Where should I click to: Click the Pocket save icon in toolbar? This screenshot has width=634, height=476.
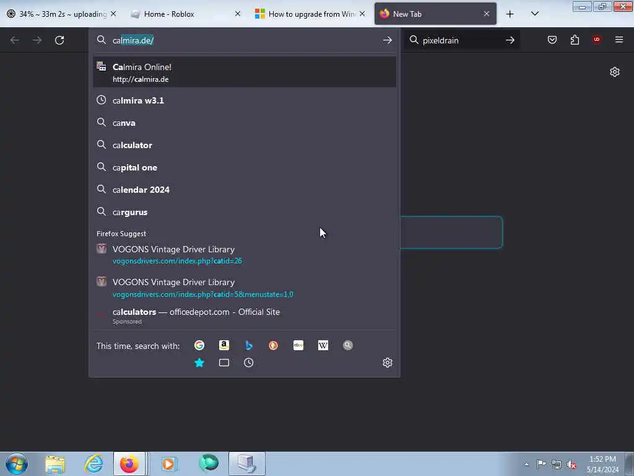[552, 40]
